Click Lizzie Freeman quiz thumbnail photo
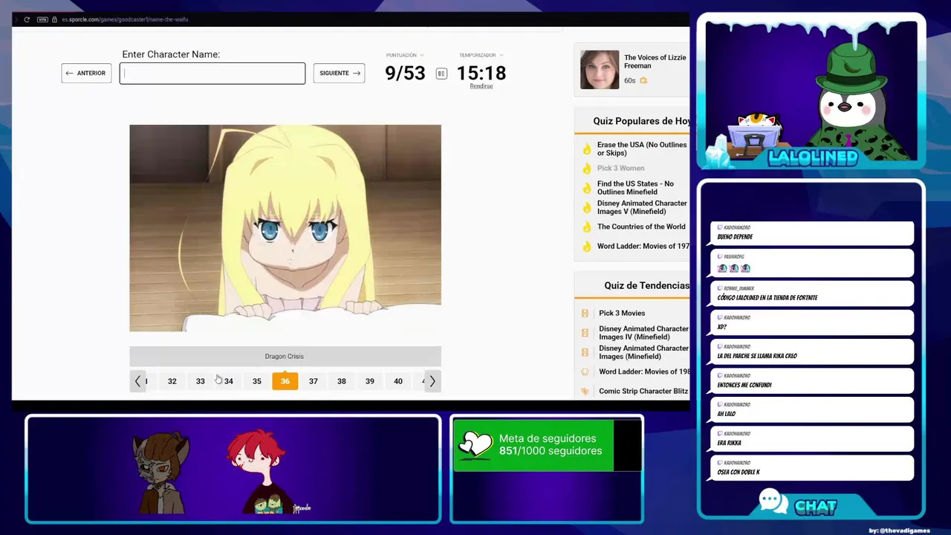Screen dimensions: 951x535 tap(600, 70)
